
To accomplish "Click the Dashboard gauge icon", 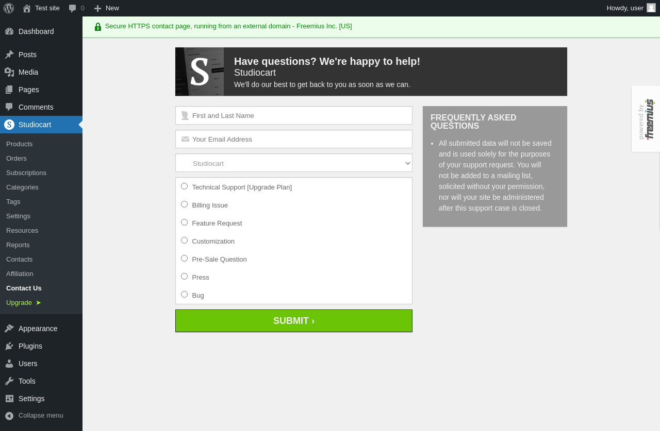I will pos(9,31).
